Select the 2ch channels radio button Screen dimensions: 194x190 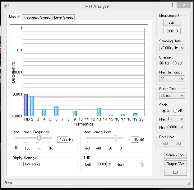coord(175,63)
